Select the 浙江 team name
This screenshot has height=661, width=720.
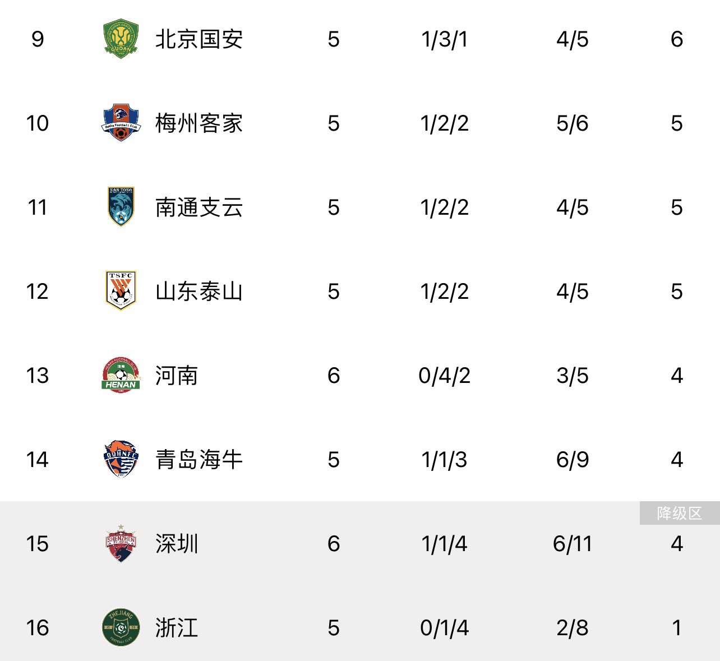pos(177,628)
